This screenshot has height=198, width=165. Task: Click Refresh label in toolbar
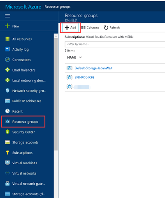click(x=114, y=28)
